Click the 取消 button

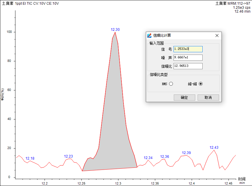[x=208, y=97]
